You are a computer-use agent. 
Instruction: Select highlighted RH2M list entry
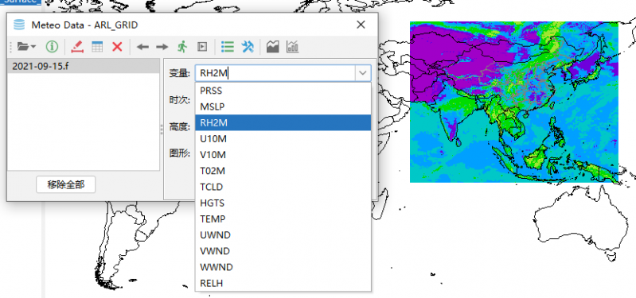click(283, 122)
